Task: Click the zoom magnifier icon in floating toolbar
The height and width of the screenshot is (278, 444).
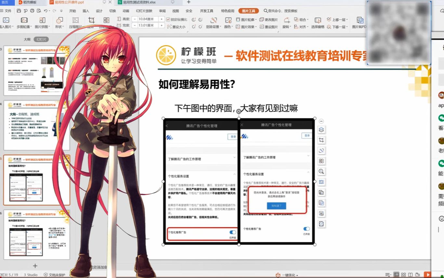Action: coord(321,171)
